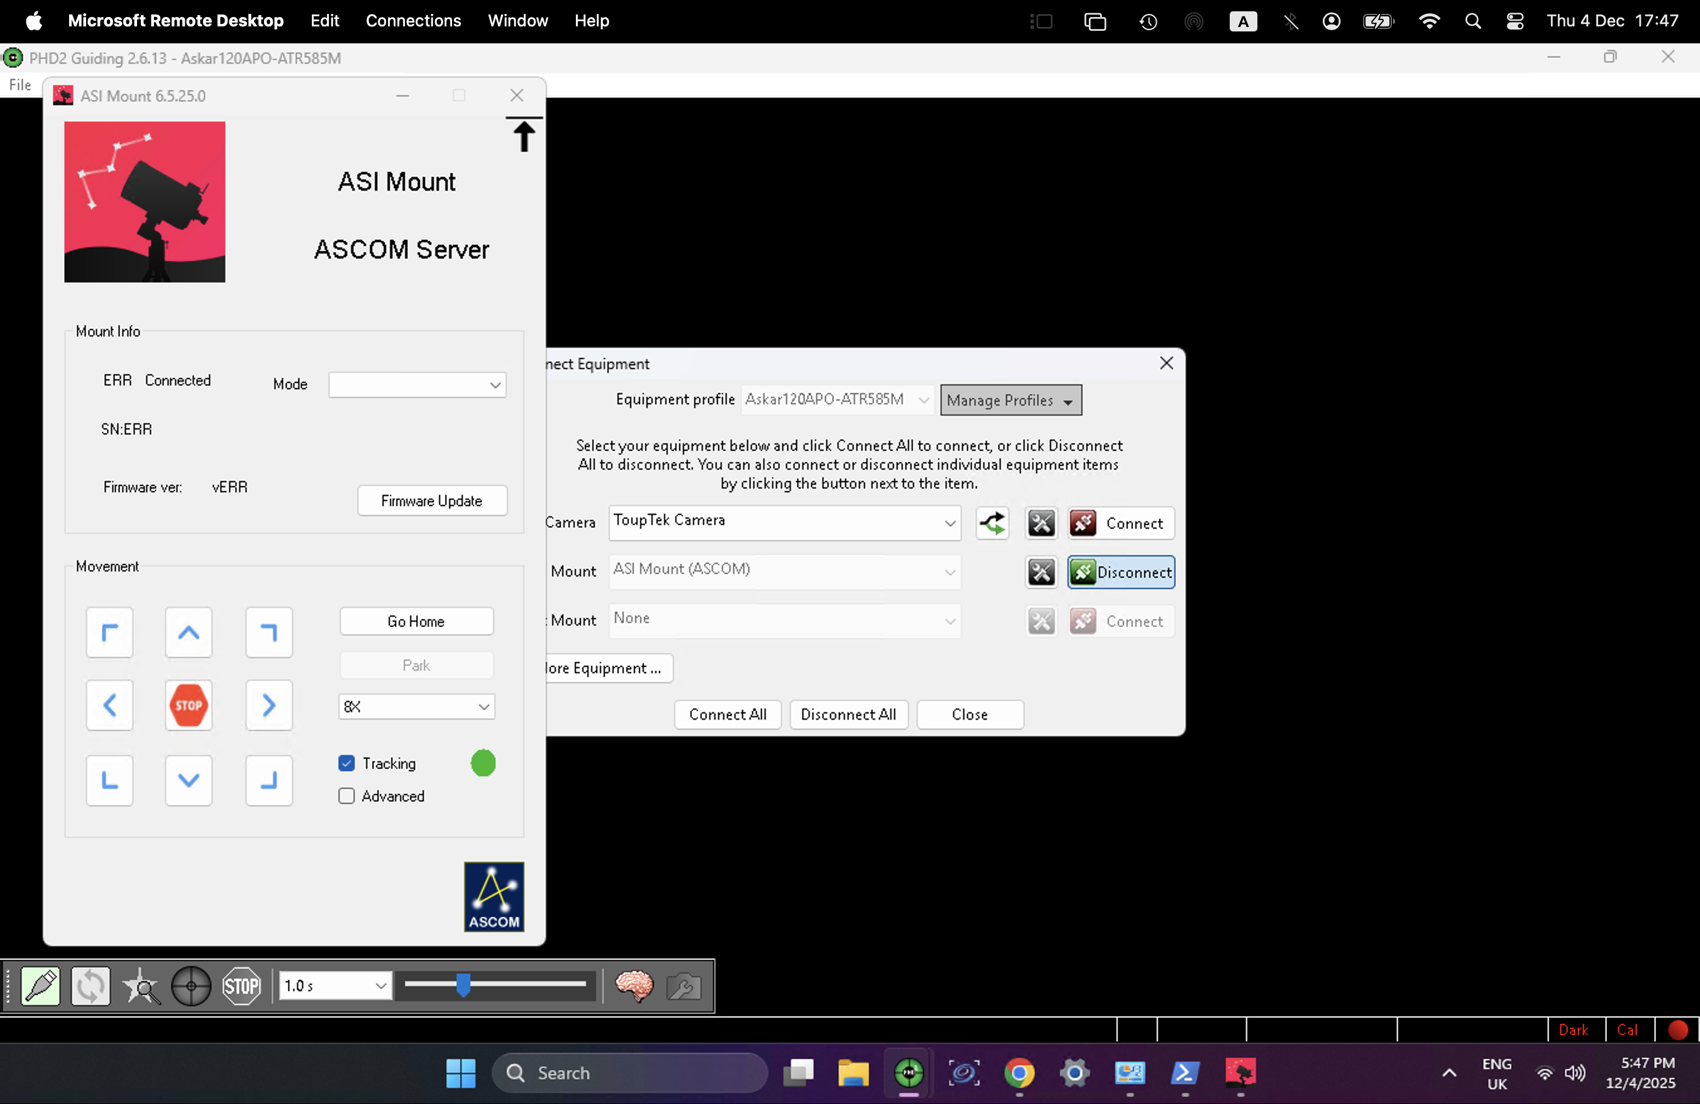
Task: Adjust the gamma slider in the PHD2 toolbar
Action: pyautogui.click(x=463, y=985)
